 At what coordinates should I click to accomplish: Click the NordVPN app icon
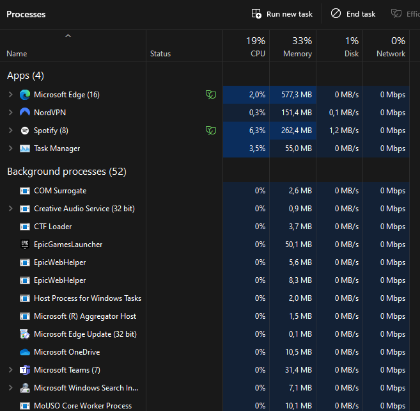click(25, 113)
